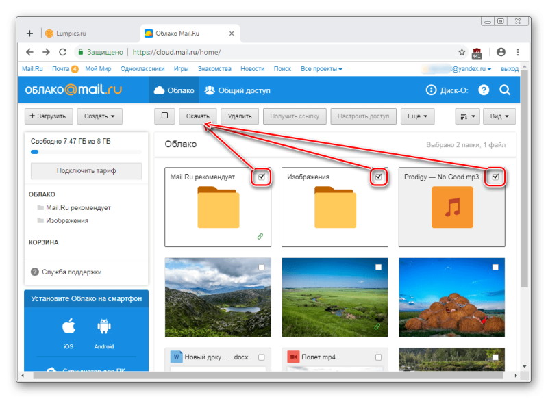
Task: Click the Word icon of Новый доку... .docx
Action: click(x=176, y=357)
